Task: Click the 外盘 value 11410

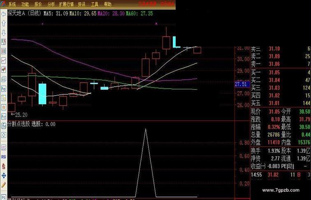Action: coord(274,143)
